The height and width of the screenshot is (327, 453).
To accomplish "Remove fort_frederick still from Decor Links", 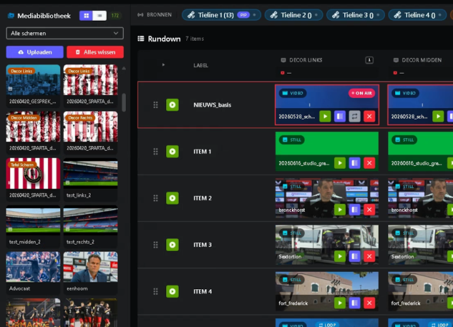I will tap(369, 303).
